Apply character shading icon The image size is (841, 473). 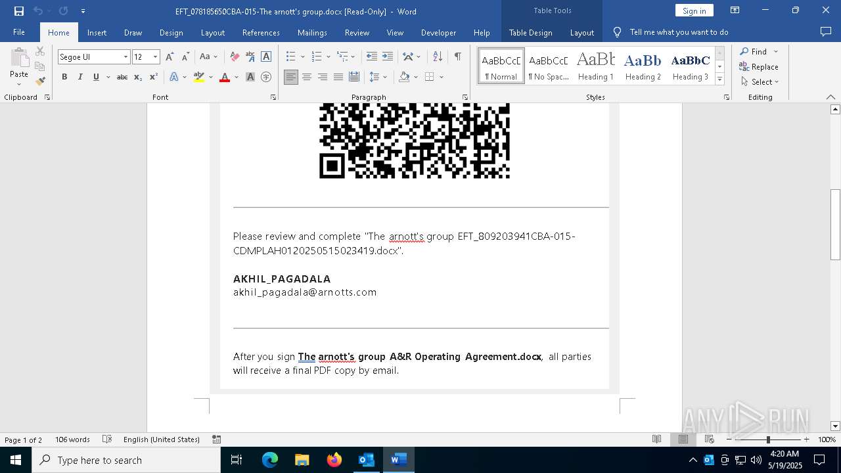250,77
